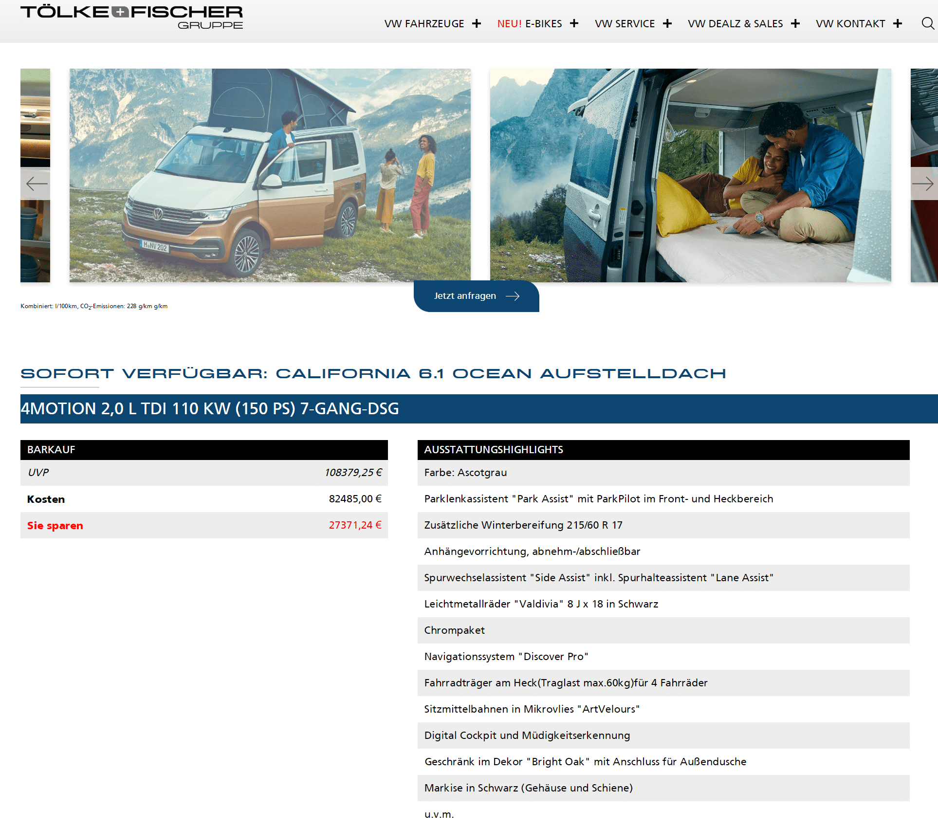Click the Sie sparen label
This screenshot has width=938, height=828.
click(55, 526)
